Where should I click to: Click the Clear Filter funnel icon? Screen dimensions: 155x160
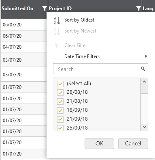tap(57, 45)
